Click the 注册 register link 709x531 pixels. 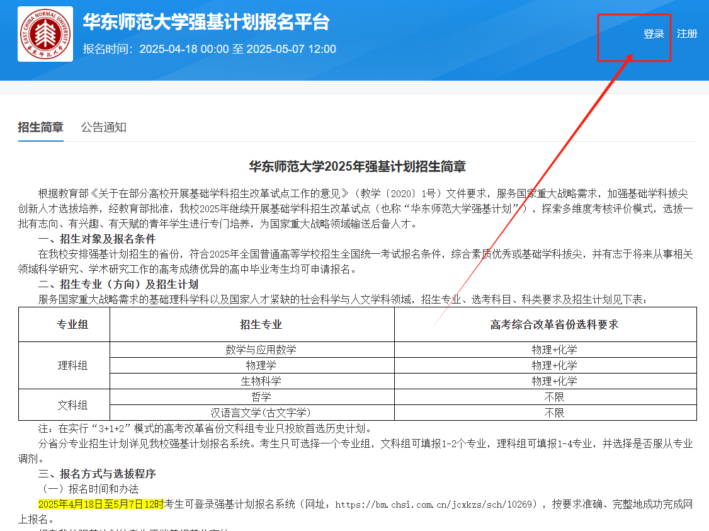[x=687, y=34]
